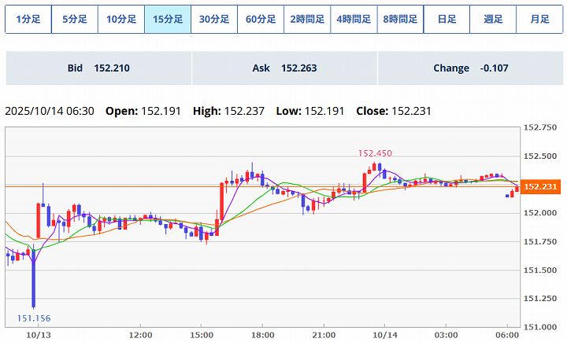Click the Change -0.107 cell

(x=470, y=68)
